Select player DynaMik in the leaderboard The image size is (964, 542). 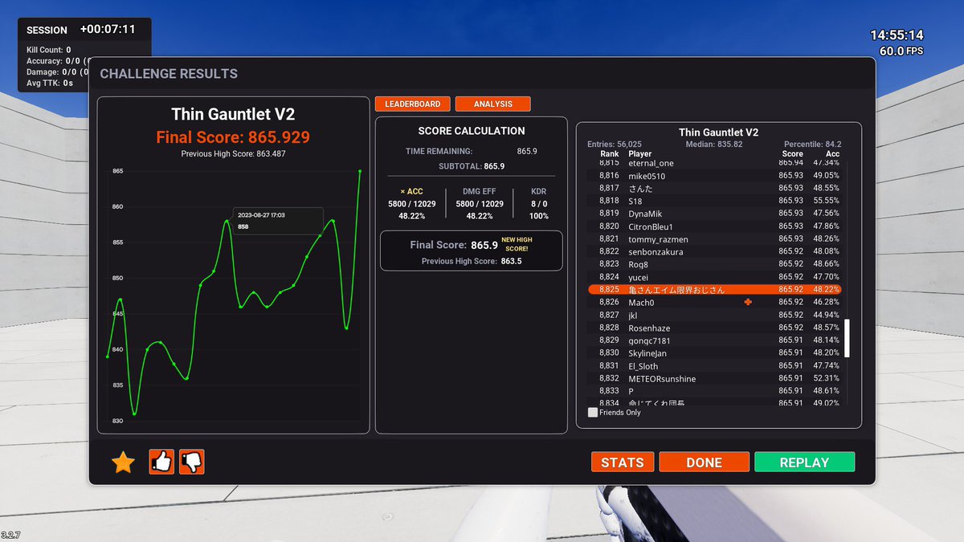pyautogui.click(x=714, y=214)
